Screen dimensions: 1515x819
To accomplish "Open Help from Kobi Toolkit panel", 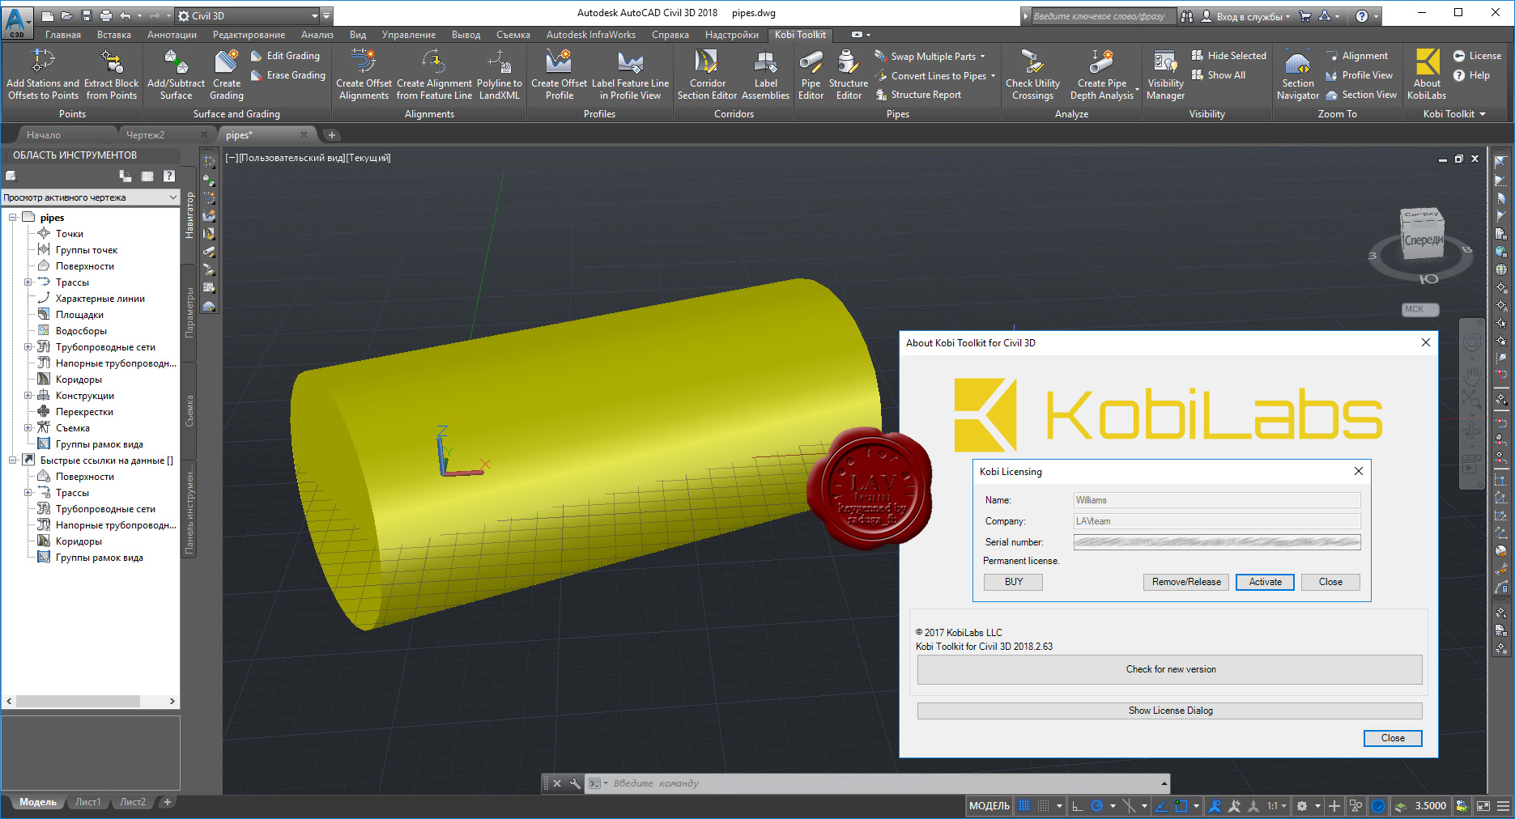I will coord(1471,75).
